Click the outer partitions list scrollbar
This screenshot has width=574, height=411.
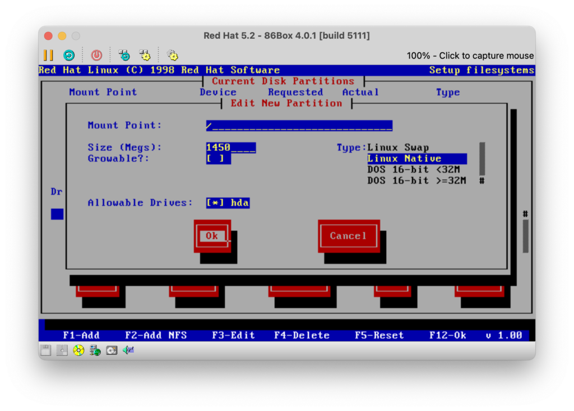[x=526, y=232]
